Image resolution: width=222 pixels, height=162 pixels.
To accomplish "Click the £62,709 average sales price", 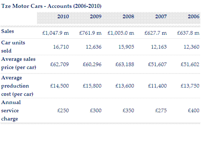I will tap(60, 65).
